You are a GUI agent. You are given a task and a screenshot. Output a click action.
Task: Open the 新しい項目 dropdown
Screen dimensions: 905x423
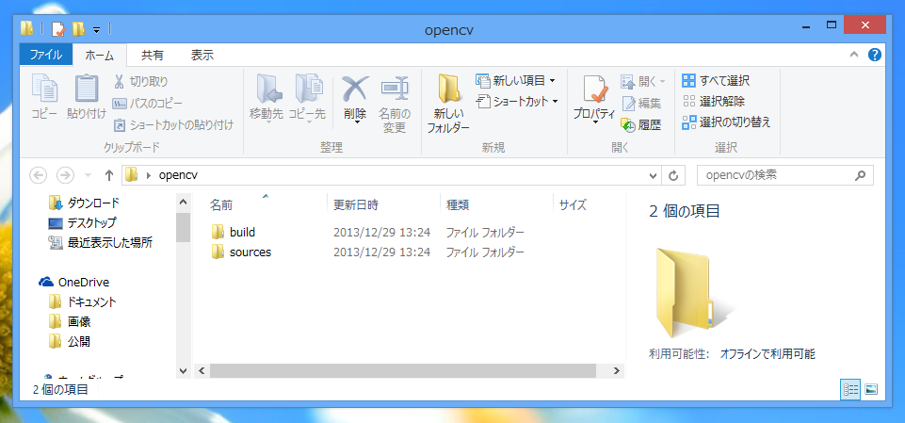[515, 80]
